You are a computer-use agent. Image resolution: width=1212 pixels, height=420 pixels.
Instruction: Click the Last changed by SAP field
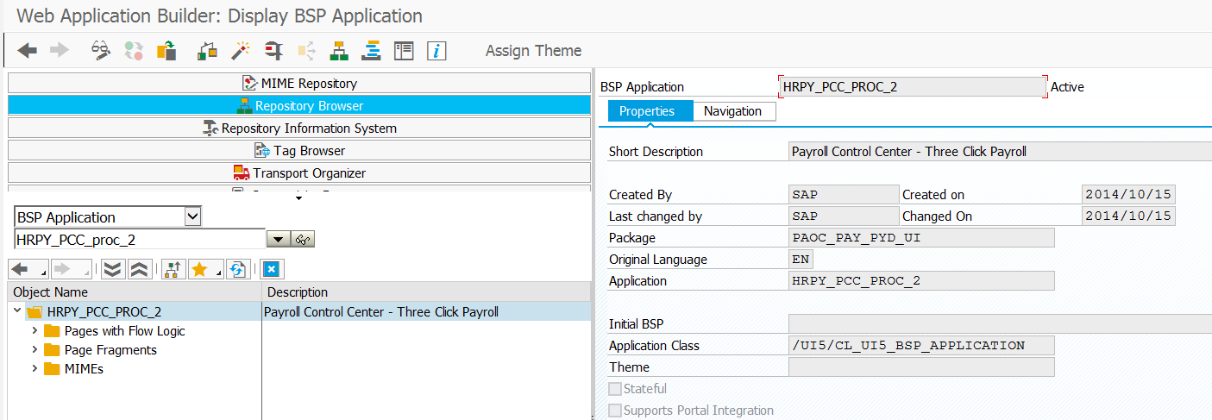844,216
